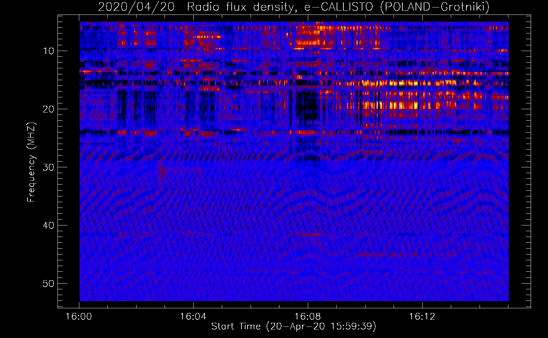Viewport: 548px width, 338px height.
Task: Click the "16:12" time tick label
Action: (x=422, y=317)
